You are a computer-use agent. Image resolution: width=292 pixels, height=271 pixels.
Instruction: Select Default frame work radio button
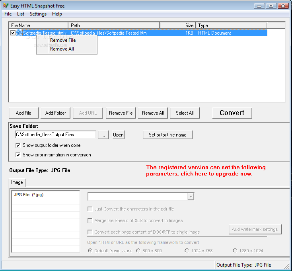[x=90, y=251]
